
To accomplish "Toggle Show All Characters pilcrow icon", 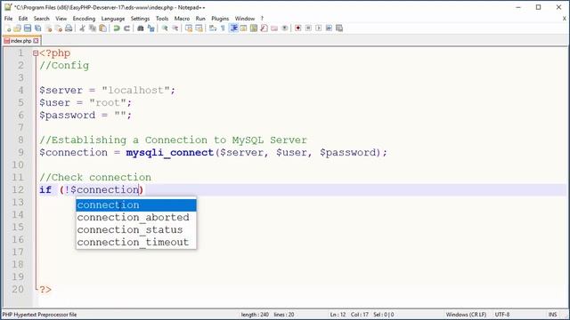I will 223,28.
